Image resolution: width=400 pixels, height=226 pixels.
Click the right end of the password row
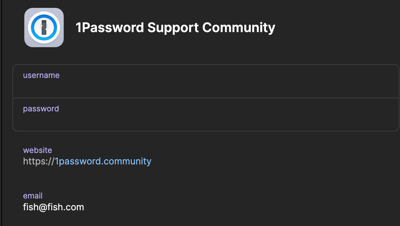388,115
